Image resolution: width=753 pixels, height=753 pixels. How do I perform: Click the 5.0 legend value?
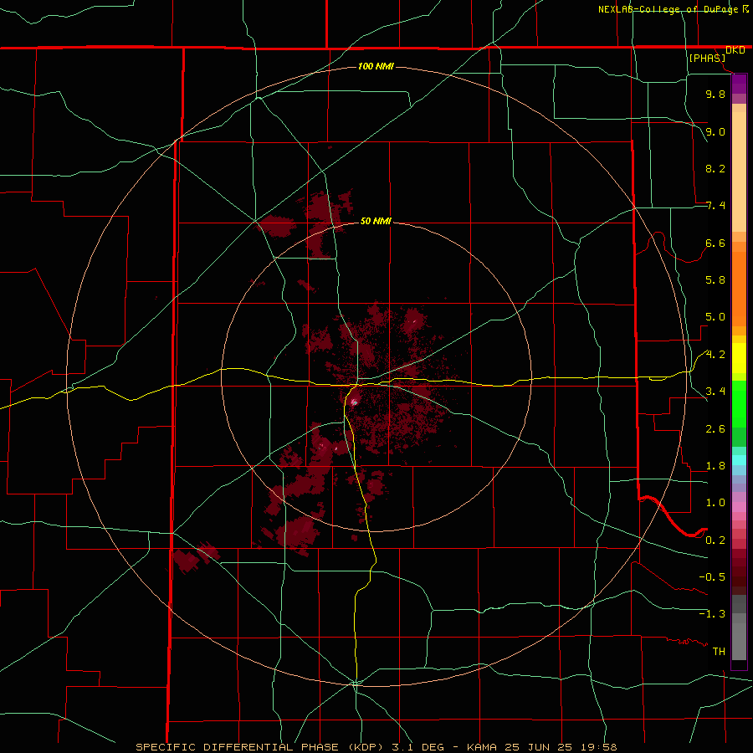click(715, 317)
